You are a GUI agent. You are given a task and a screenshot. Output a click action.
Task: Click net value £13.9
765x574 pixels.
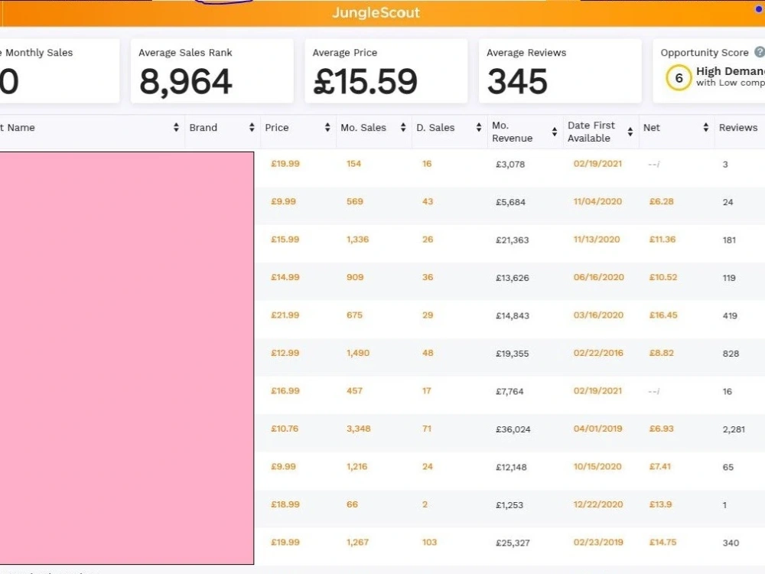[660, 504]
